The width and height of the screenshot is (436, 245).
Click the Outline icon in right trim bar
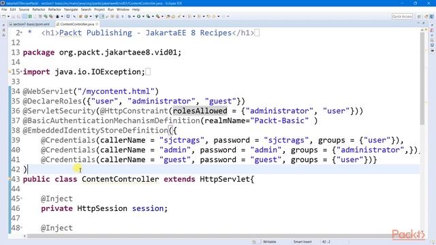click(x=432, y=35)
